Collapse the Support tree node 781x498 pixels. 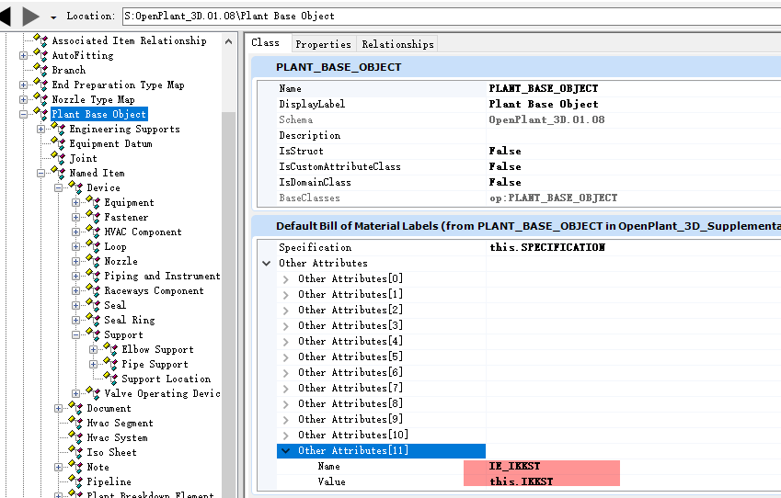[x=76, y=335]
